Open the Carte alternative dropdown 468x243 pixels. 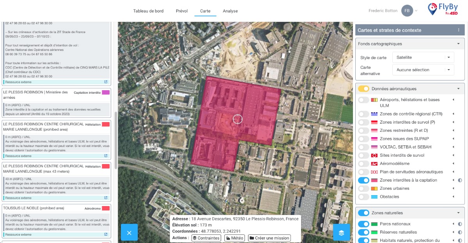pos(423,70)
